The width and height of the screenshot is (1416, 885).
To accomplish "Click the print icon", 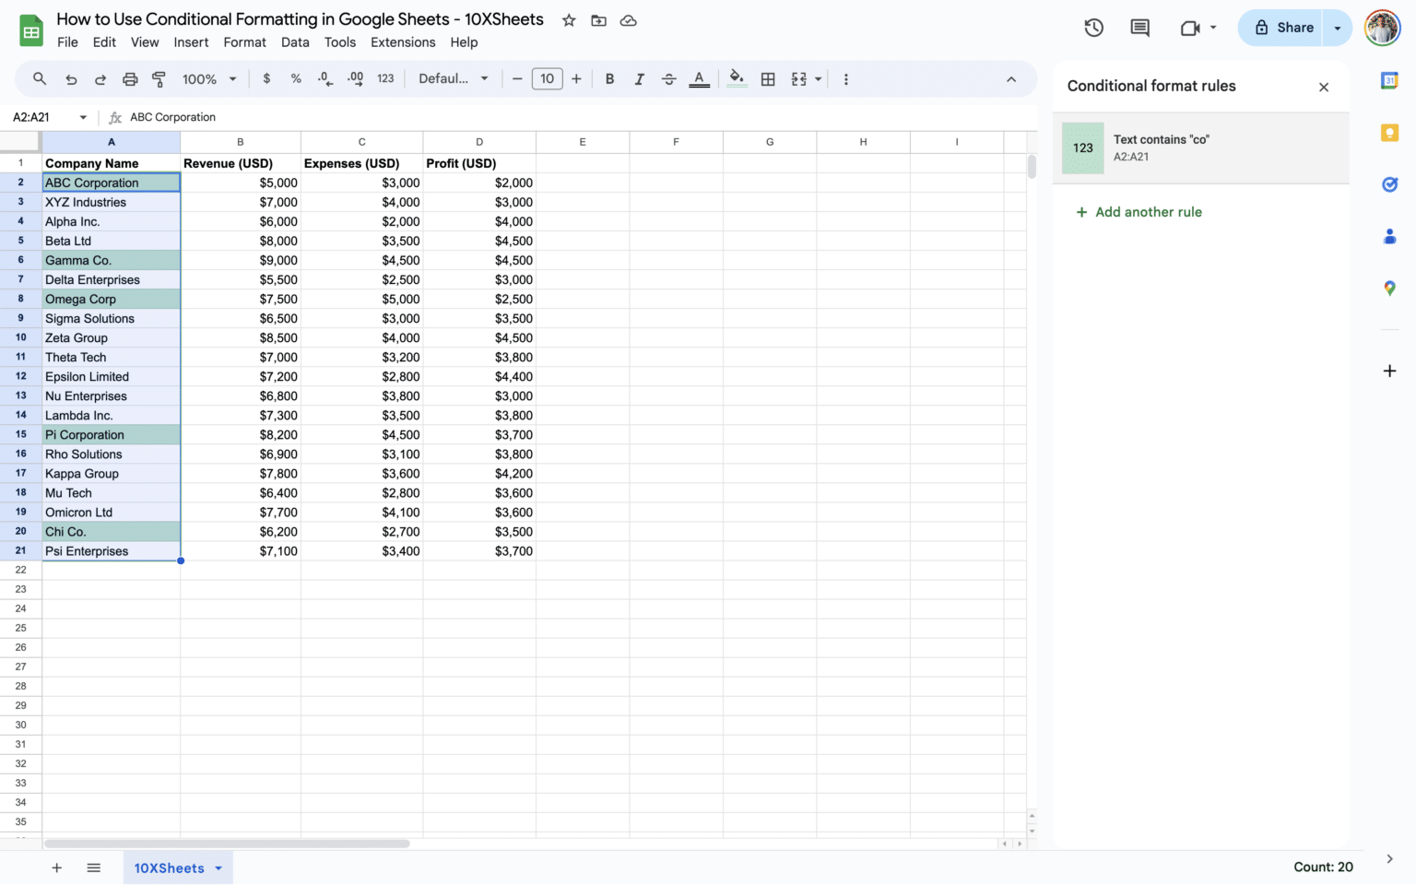I will [130, 79].
